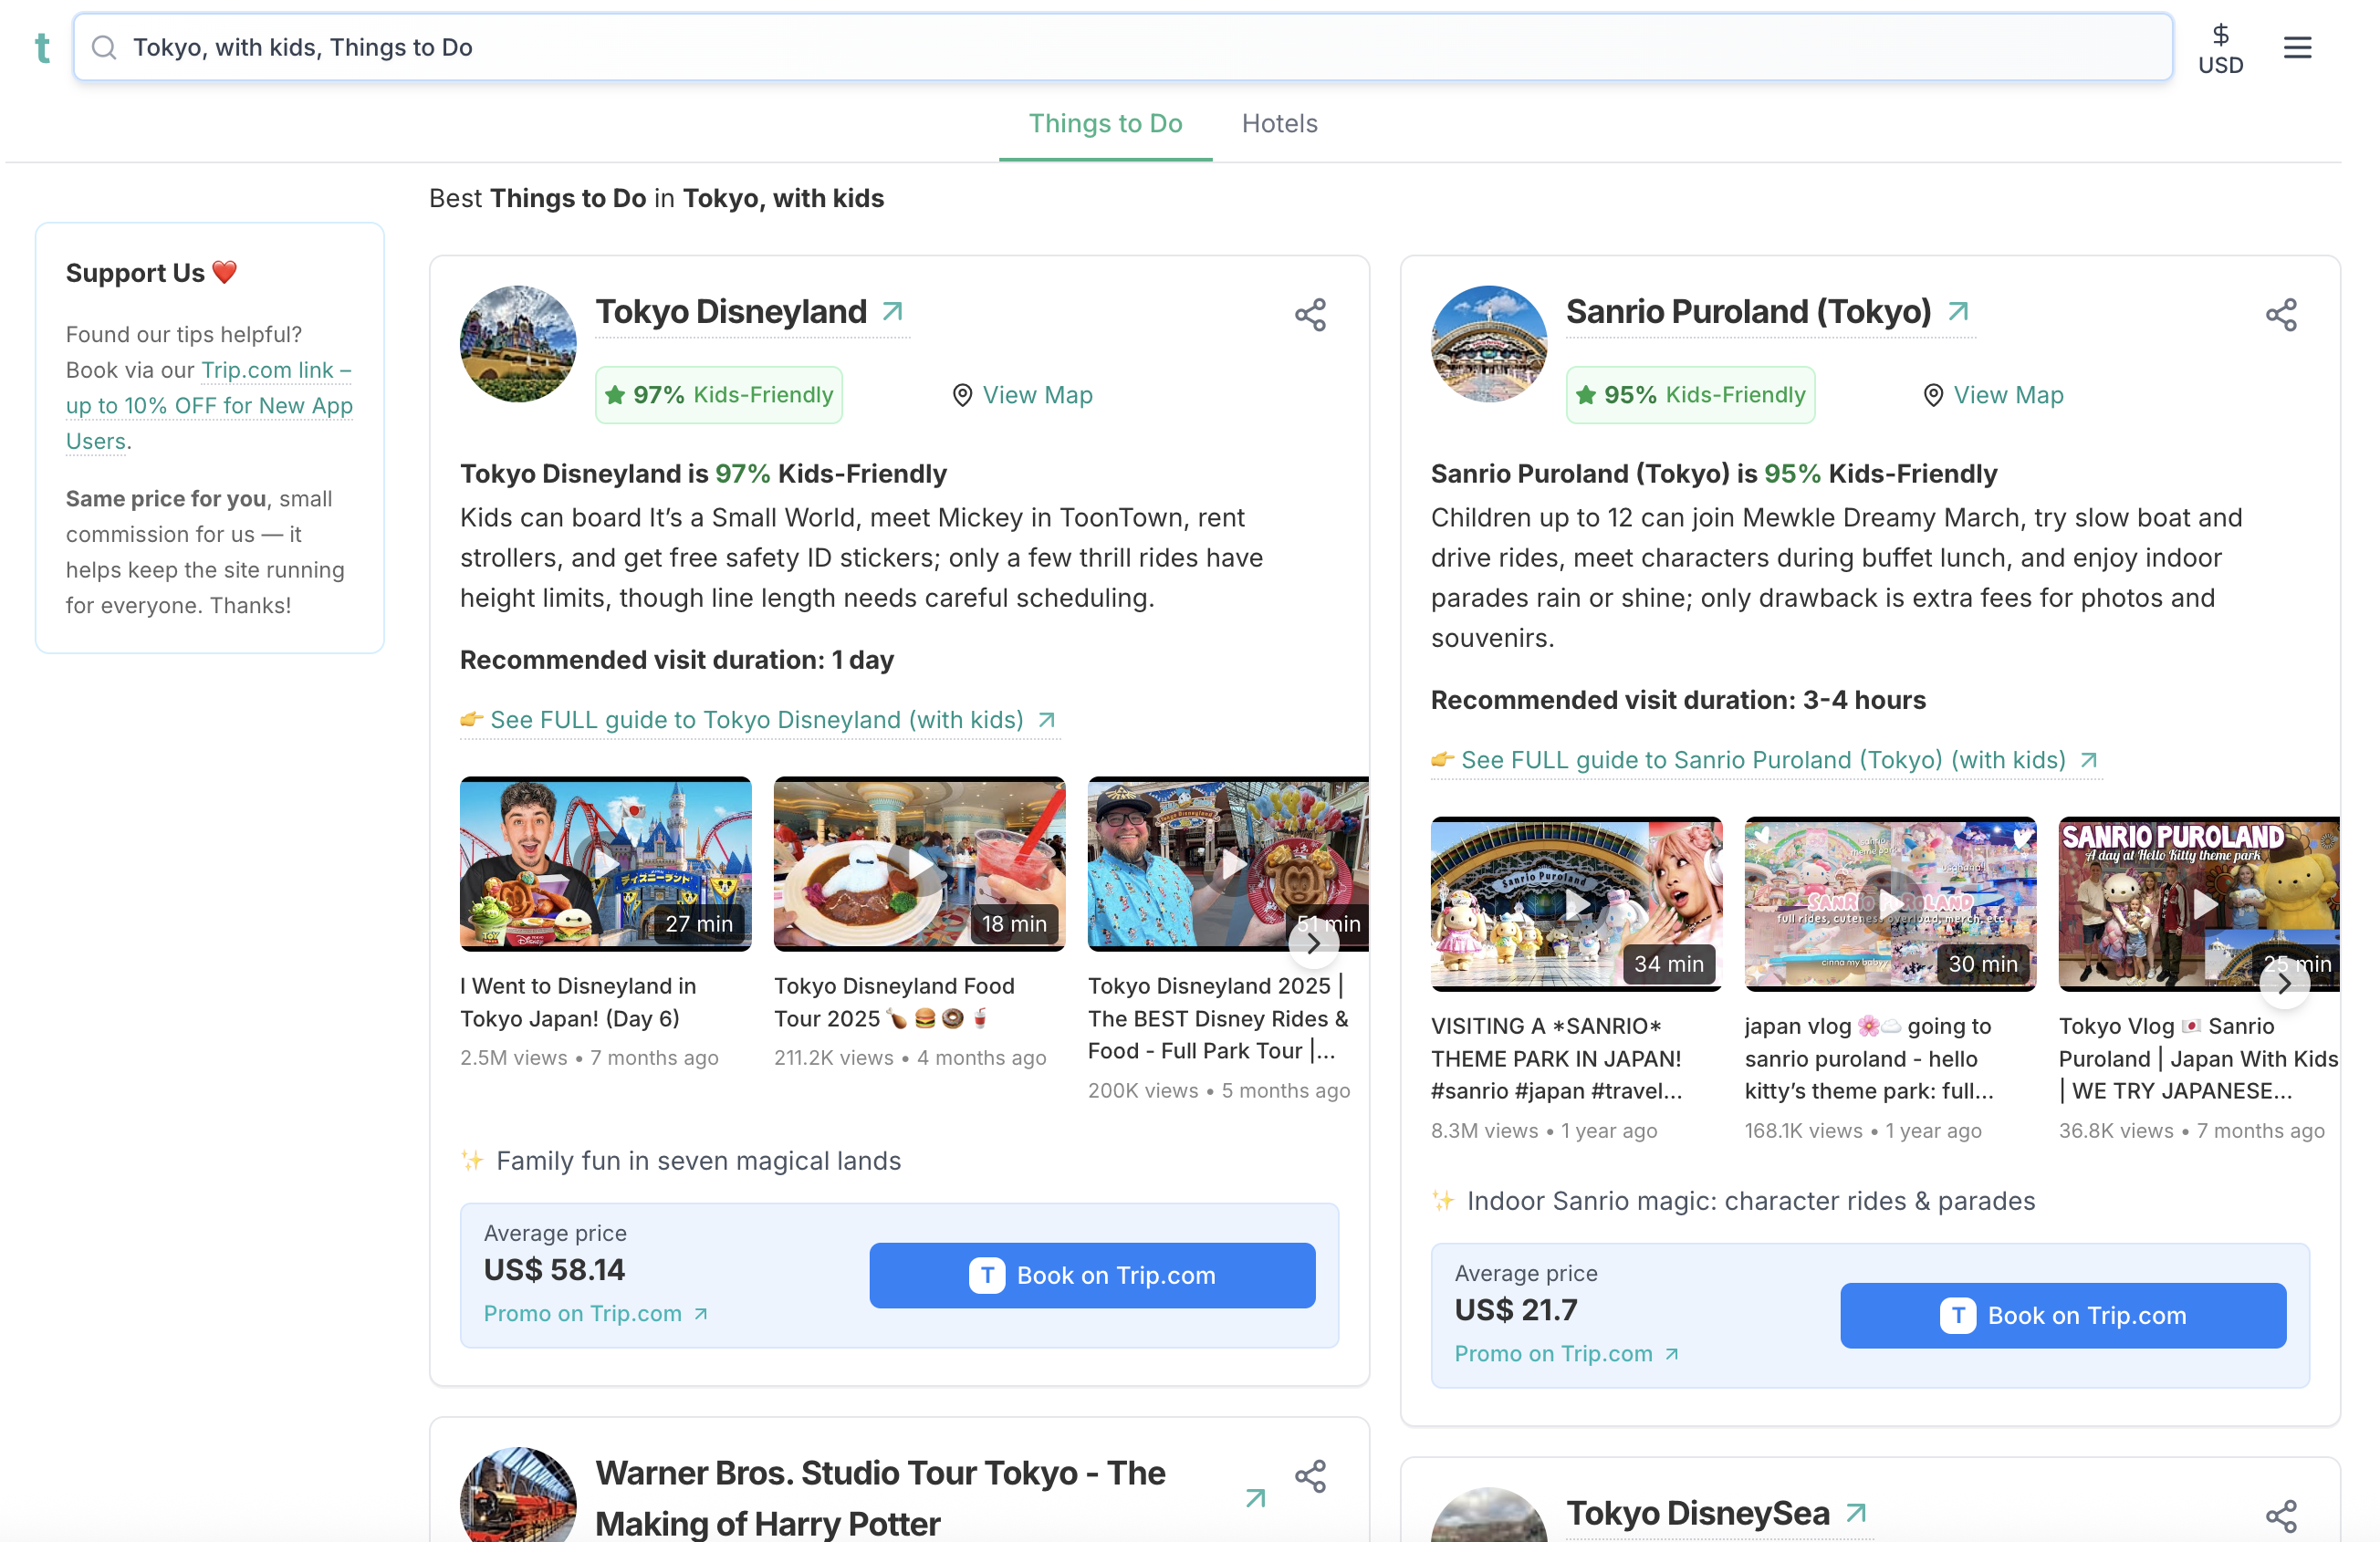Open the FULL guide to Tokyo Disneyland link
This screenshot has width=2380, height=1542.
click(x=757, y=719)
